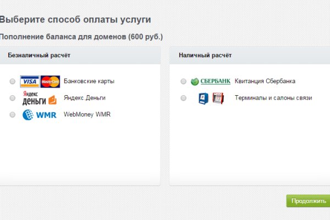This screenshot has width=330, height=220.
Task: Choose the Яндекс Деньги radio option
Action: (13, 98)
